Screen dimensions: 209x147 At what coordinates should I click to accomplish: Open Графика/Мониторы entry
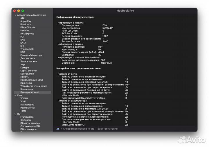coord(31,55)
